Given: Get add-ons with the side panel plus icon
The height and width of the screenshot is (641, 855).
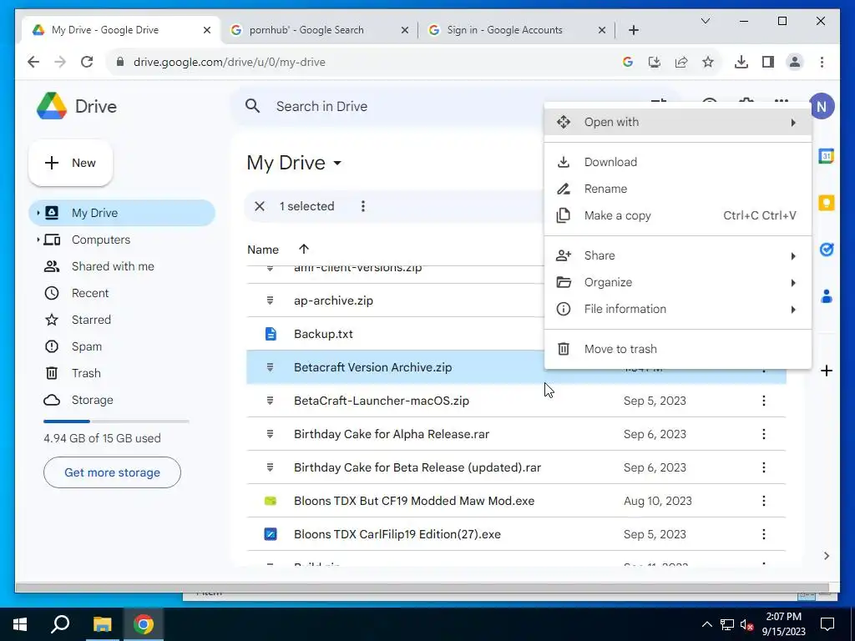Looking at the screenshot, I should pyautogui.click(x=826, y=371).
